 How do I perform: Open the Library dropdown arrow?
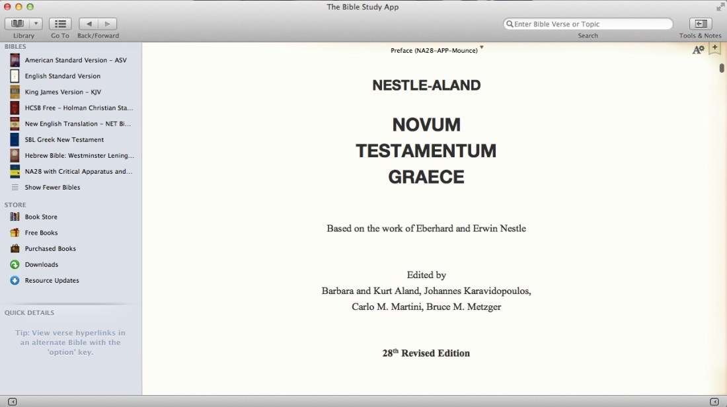click(x=35, y=23)
